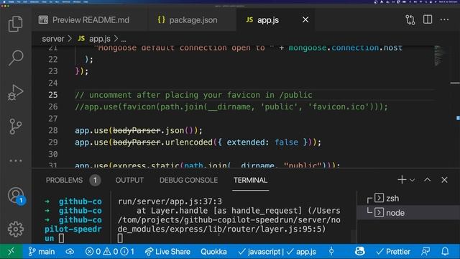
Task: Open the Manage gear settings icon
Action: tap(16, 229)
